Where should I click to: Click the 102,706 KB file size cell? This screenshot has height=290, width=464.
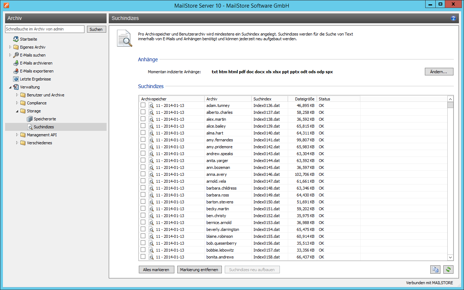point(304,174)
